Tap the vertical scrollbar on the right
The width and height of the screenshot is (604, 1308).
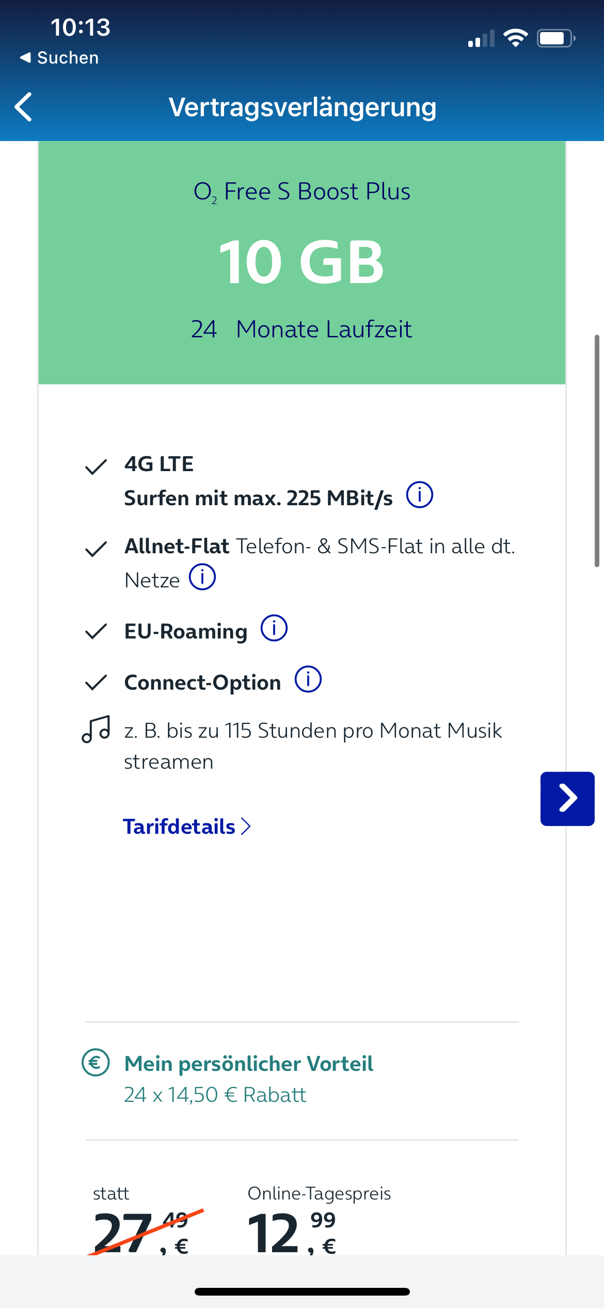pyautogui.click(x=597, y=451)
